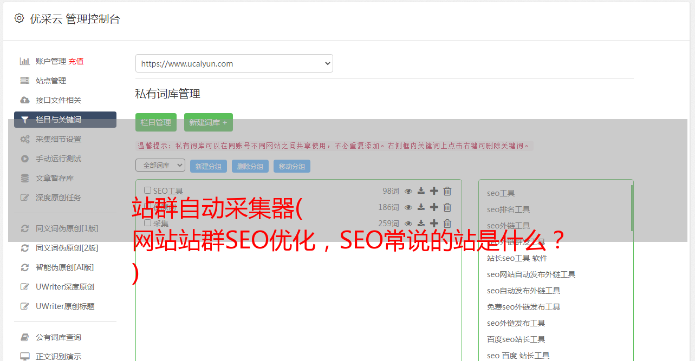Open the https://www.ucaiyun.com site dropdown

tap(234, 63)
